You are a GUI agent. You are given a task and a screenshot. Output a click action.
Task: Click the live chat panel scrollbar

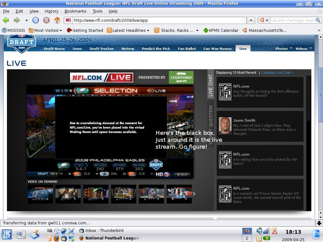[308, 98]
